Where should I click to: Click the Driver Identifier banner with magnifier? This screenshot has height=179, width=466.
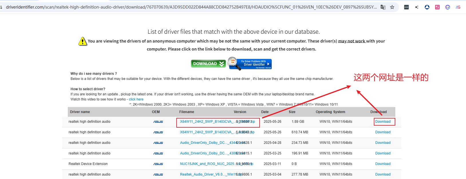pos(250,63)
